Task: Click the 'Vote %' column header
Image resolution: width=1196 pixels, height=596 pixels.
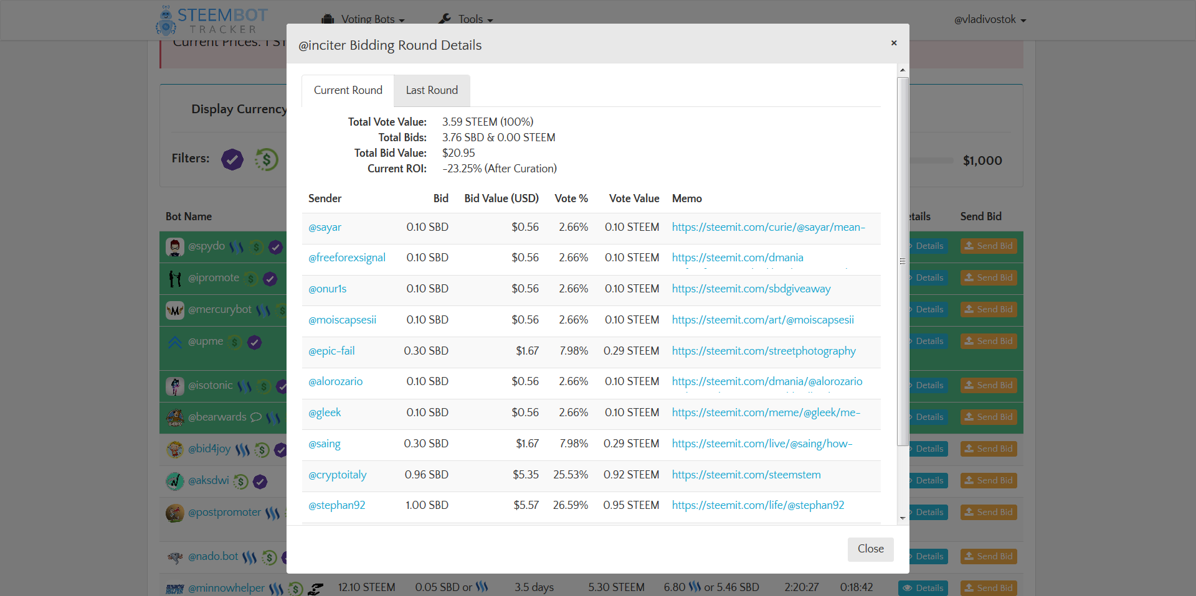Action: [x=571, y=198]
